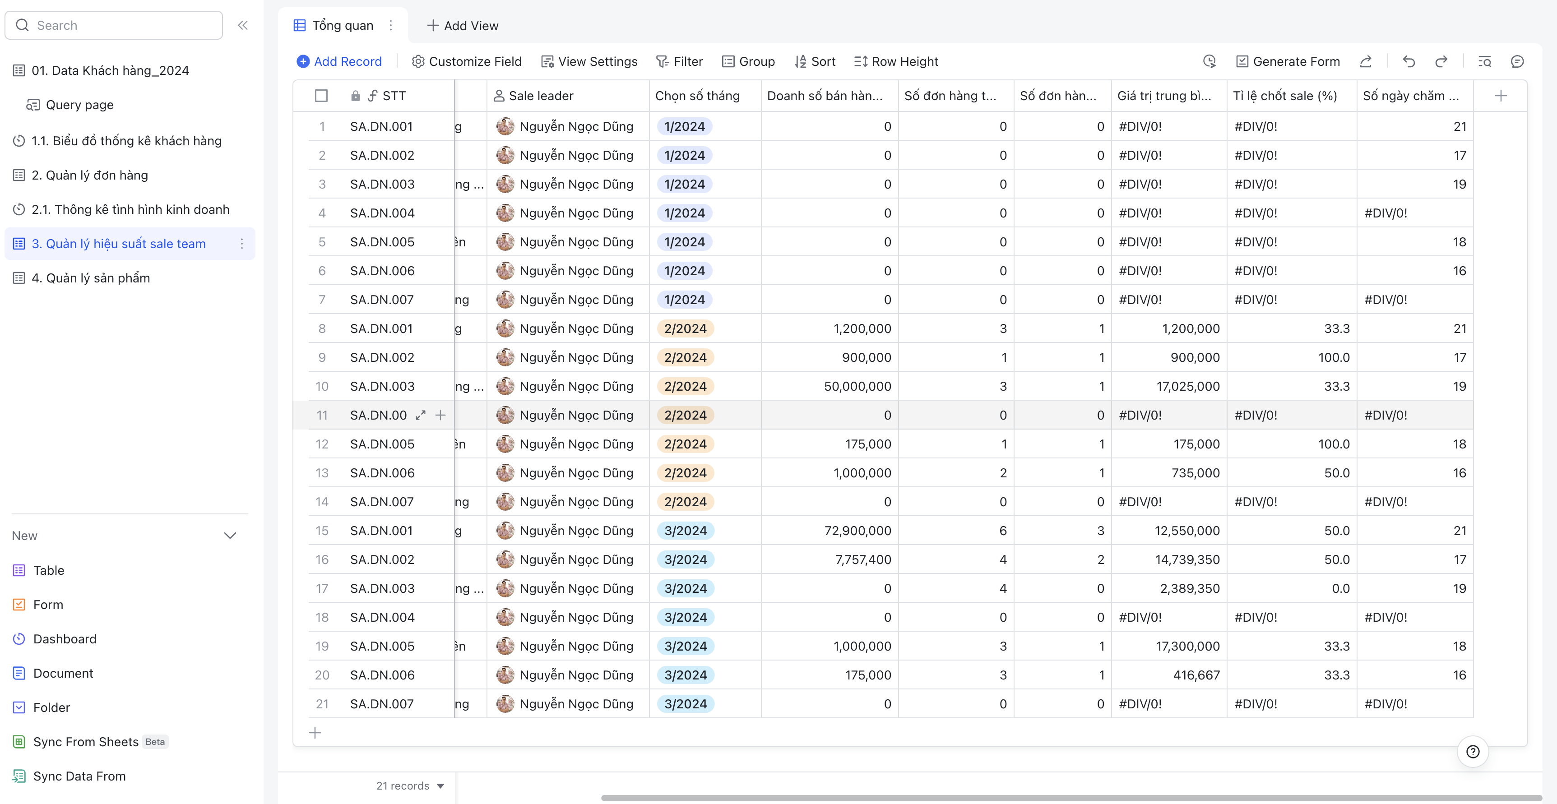This screenshot has width=1557, height=804.
Task: Open 2.1. Thống kê tình hình kinh doanh
Action: [130, 210]
